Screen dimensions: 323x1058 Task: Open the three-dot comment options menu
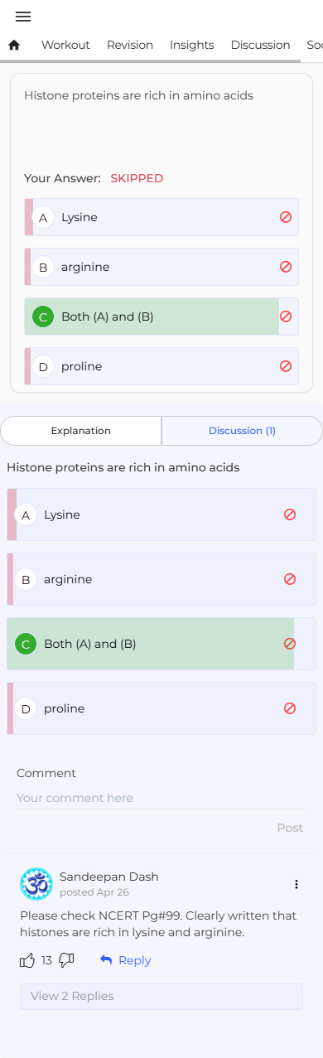click(x=296, y=884)
